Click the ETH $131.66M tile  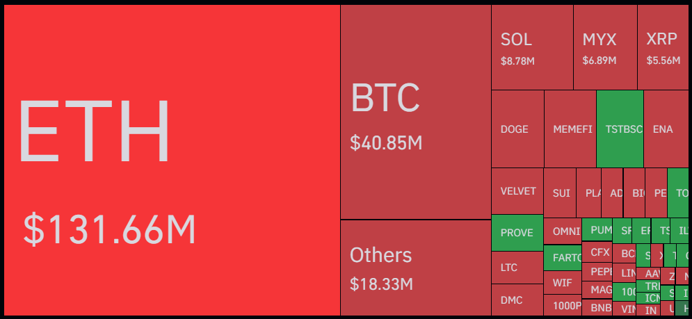[x=172, y=160]
